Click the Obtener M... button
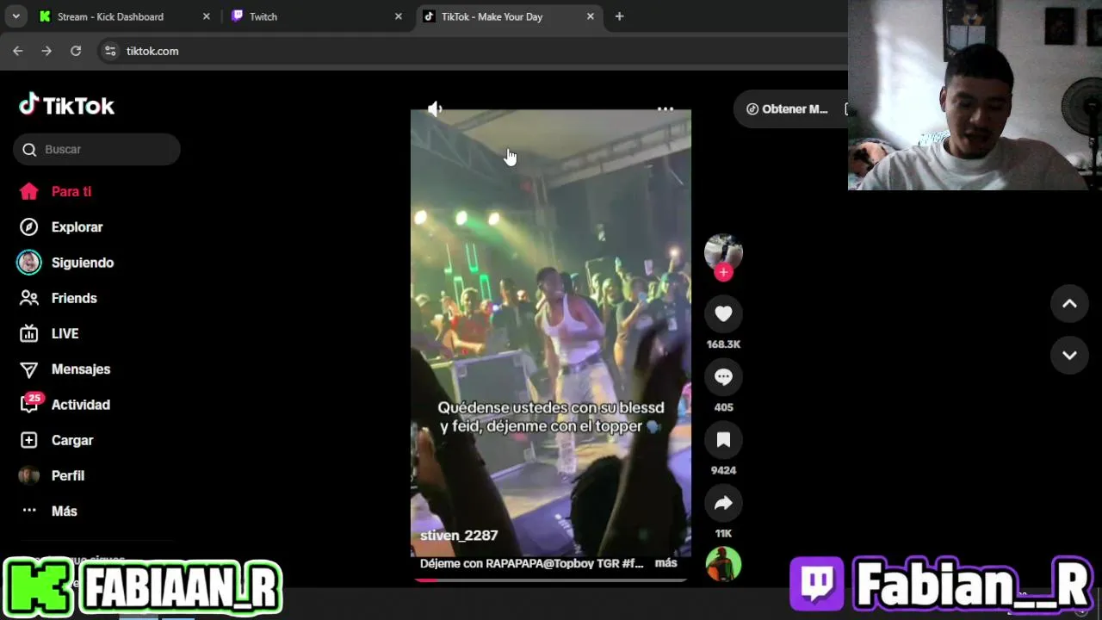Image resolution: width=1102 pixels, height=620 pixels. (788, 109)
